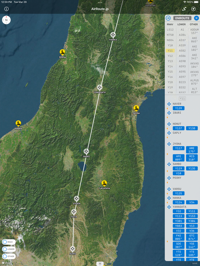Tap the NONUT waypoint icon in list
This screenshot has width=200, height=266.
pos(169,124)
